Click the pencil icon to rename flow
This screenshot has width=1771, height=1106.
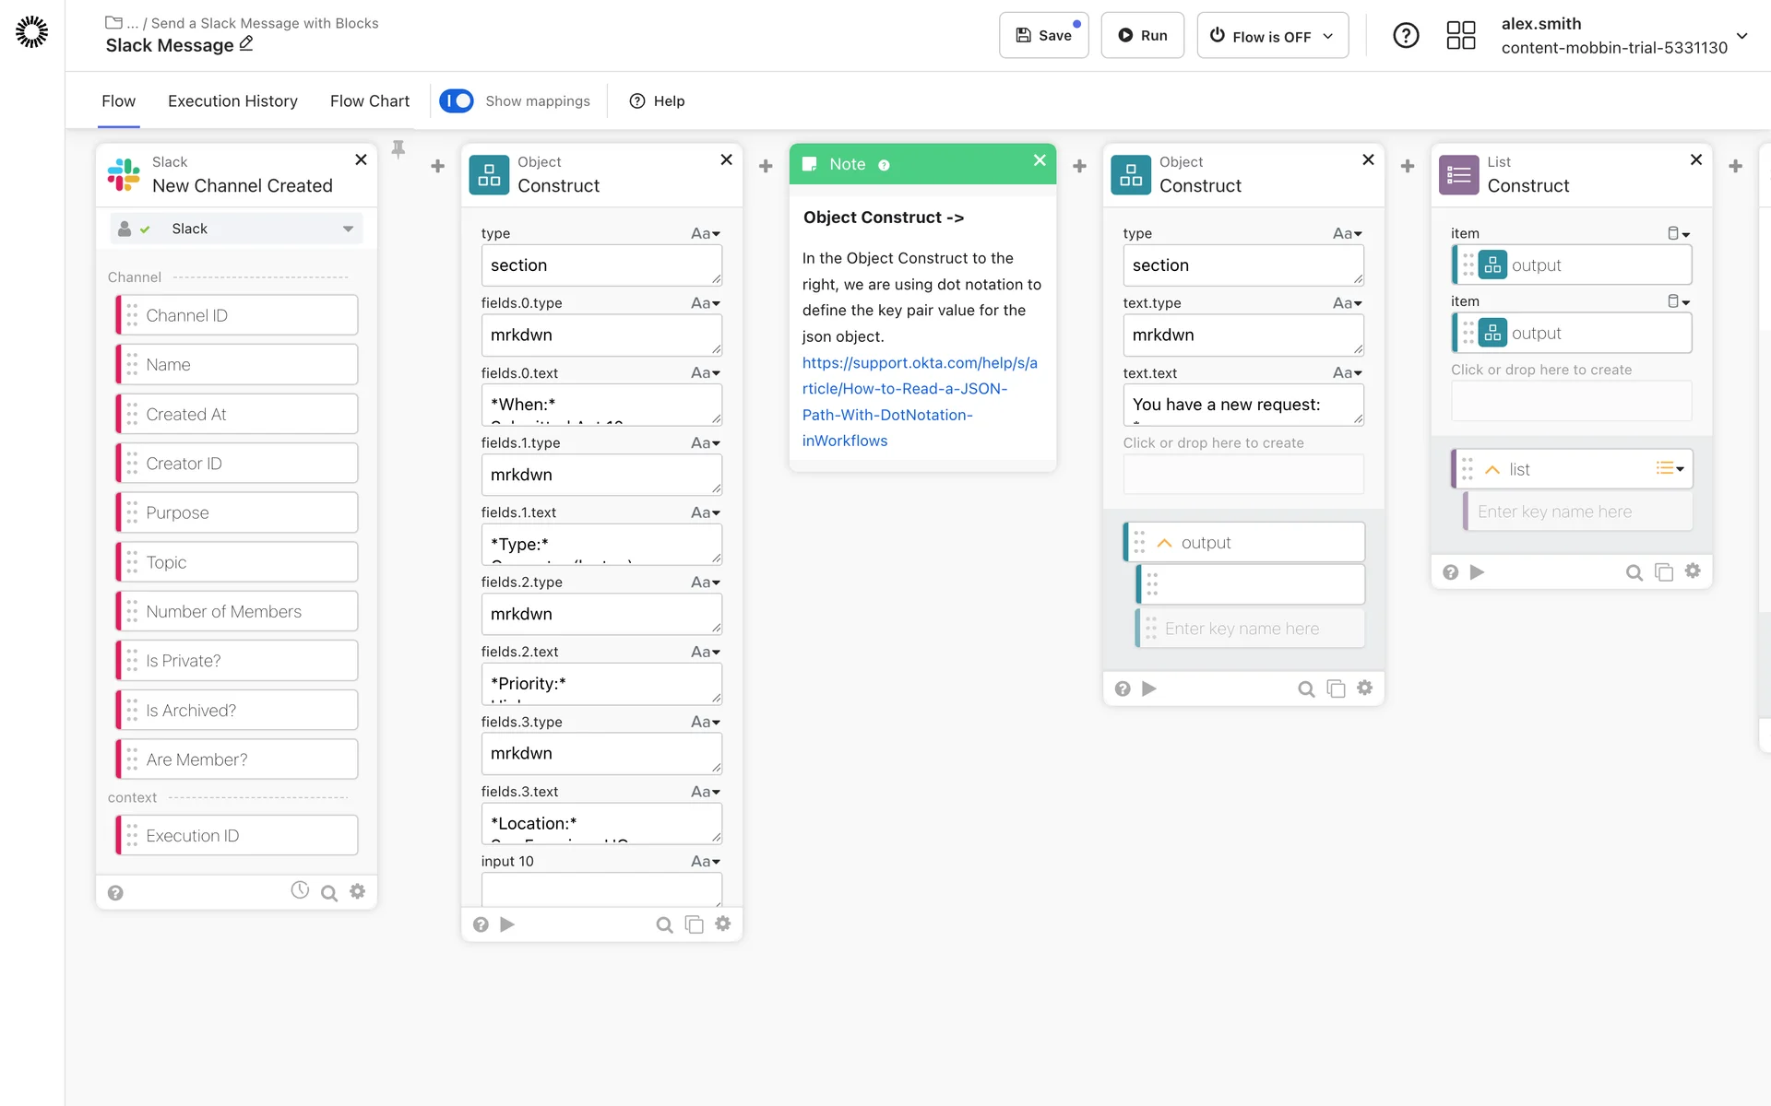tap(246, 44)
